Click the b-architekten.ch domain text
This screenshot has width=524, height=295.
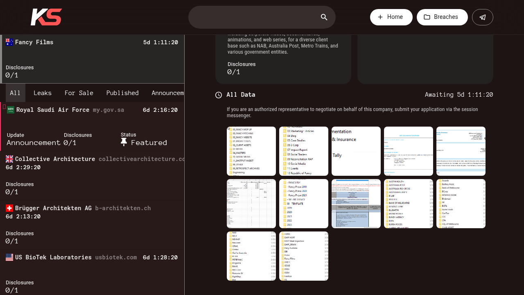(x=123, y=208)
